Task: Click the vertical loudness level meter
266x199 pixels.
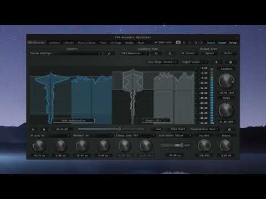Action: tap(212, 96)
